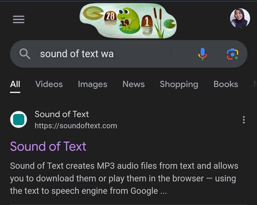The height and width of the screenshot is (205, 257).
Task: Switch to the Images tab
Action: (x=93, y=84)
